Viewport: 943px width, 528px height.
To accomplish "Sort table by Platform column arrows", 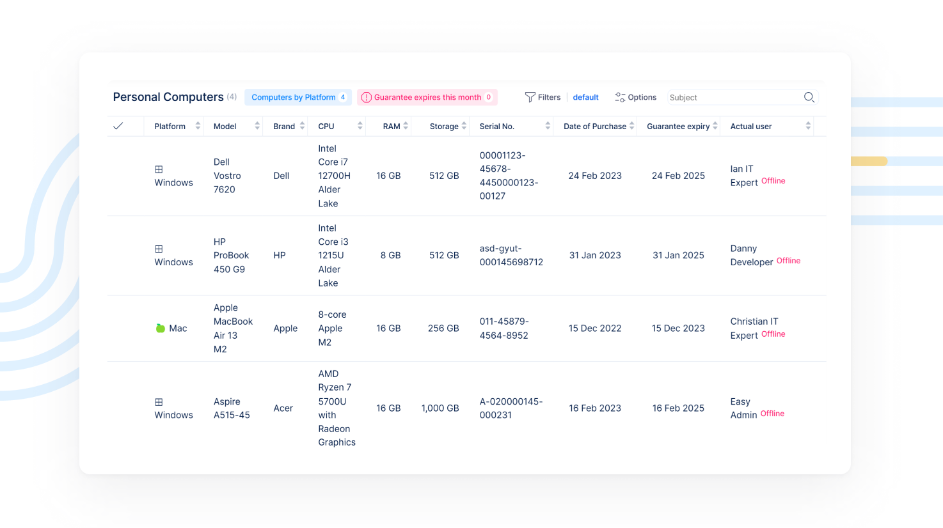I will [198, 126].
